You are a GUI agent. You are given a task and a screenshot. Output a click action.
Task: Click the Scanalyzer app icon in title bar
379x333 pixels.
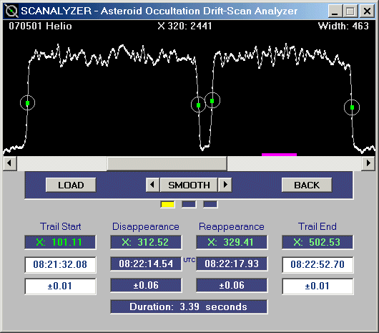point(11,11)
